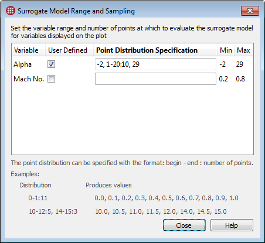The height and width of the screenshot is (243, 265).
Task: Open Help for this dialog
Action: (x=232, y=225)
